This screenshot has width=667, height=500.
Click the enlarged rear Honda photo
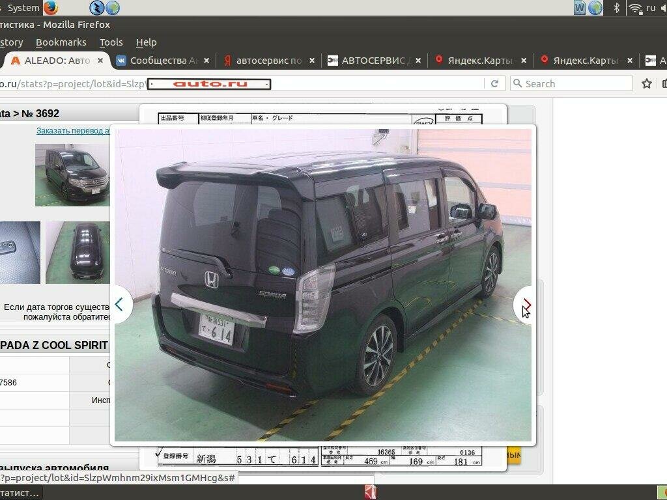[323, 285]
